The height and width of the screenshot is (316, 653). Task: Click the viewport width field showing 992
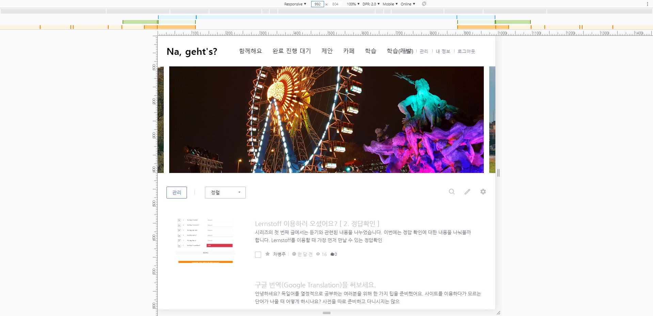[317, 4]
